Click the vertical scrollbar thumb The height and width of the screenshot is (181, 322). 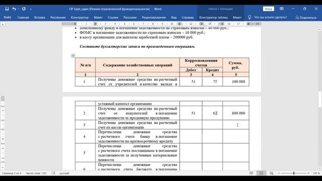pos(320,99)
